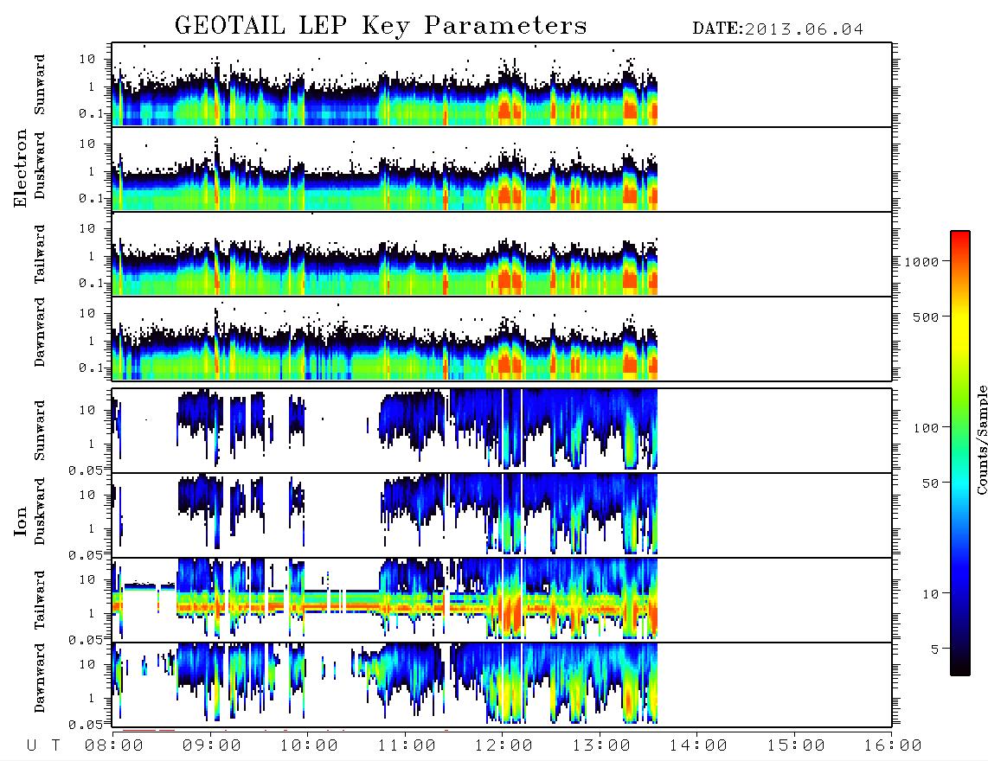Select the Electron Duskward panel label
Screen dimensions: 988x761
pyautogui.click(x=40, y=166)
